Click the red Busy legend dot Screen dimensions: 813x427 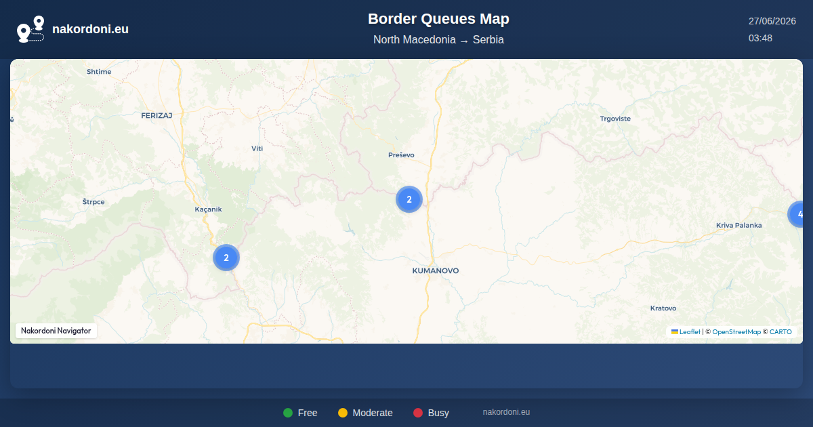click(418, 413)
